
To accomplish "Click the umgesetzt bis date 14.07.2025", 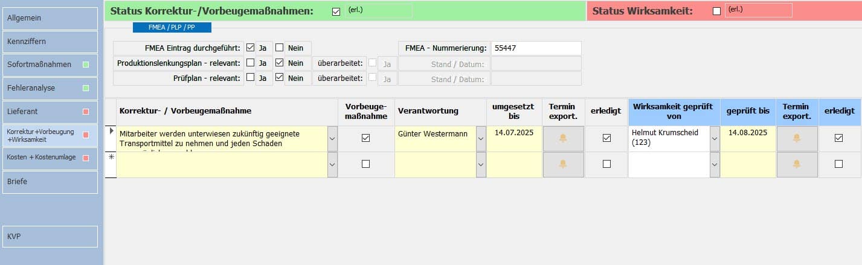I will [514, 133].
